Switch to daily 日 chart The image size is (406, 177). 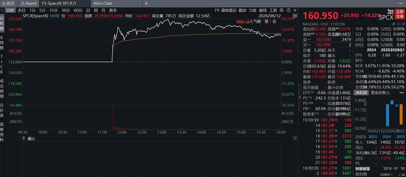(88, 10)
